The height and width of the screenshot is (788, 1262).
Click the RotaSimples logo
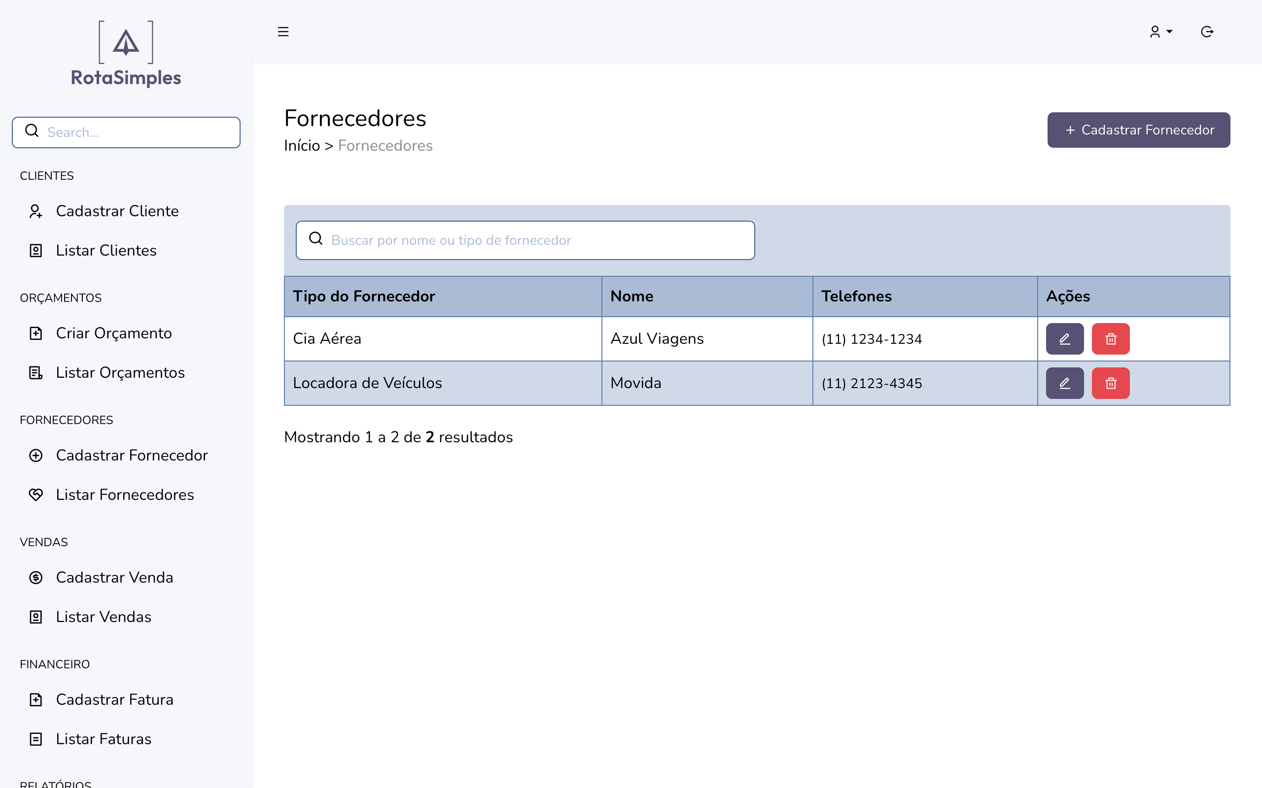(126, 54)
